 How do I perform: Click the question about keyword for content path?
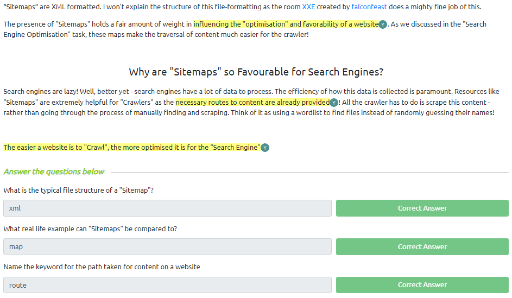(x=102, y=267)
